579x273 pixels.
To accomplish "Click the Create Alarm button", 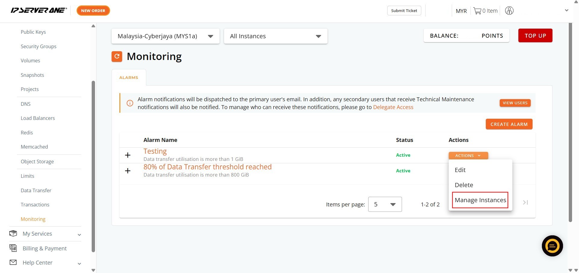I will [x=509, y=124].
